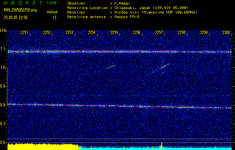The height and width of the screenshot is (150, 235).
Task: Click the tall yellow power spike near 2257
Action: point(162,146)
